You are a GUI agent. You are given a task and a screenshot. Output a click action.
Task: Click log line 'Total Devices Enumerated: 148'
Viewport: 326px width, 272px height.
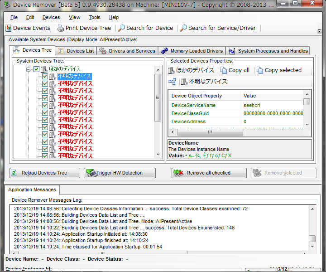click(124, 228)
